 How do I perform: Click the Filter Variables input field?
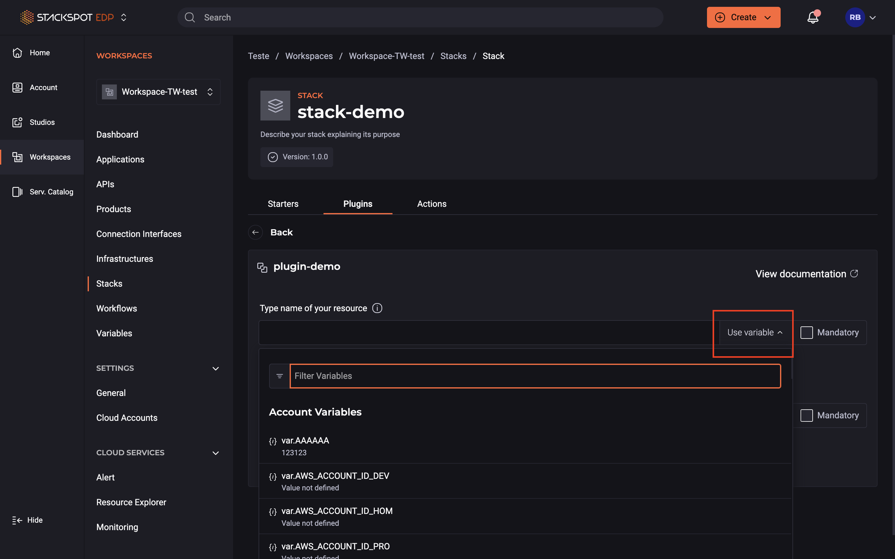535,376
